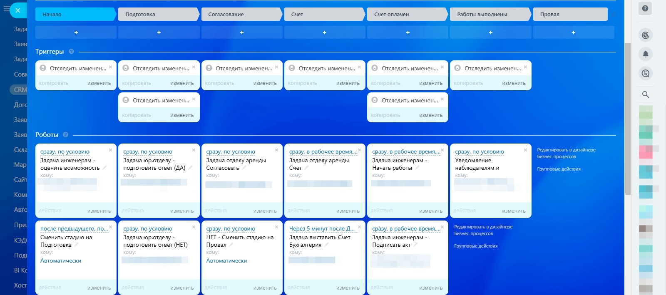Open 'после предыдущего, по...' run condition selector
The height and width of the screenshot is (295, 666).
pyautogui.click(x=74, y=229)
